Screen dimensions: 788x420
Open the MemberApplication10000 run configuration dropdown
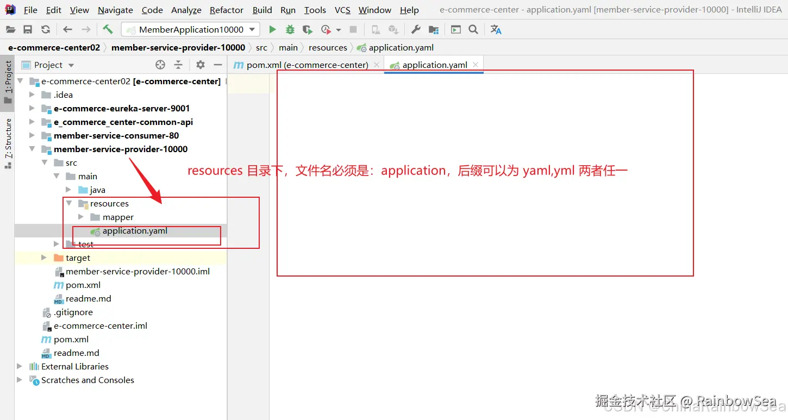190,30
